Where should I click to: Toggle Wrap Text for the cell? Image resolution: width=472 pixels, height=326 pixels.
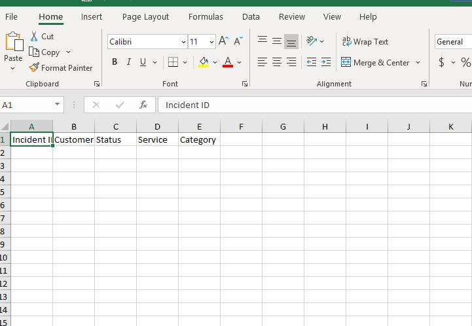[365, 42]
